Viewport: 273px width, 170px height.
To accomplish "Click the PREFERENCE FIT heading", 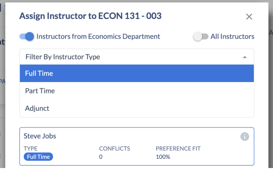I will tap(178, 149).
